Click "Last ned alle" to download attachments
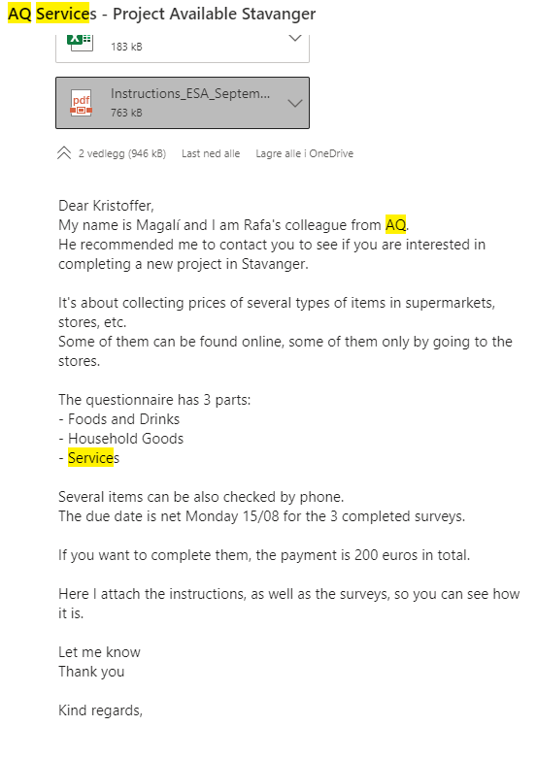Viewport: 537px width, 759px height. point(211,153)
